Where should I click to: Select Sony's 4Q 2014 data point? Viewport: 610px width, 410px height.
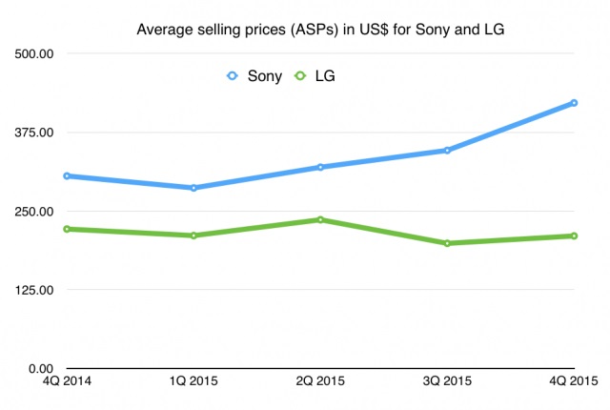(67, 175)
